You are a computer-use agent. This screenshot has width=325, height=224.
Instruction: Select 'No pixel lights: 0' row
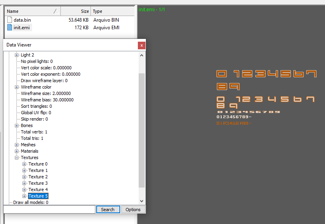pos(37,61)
